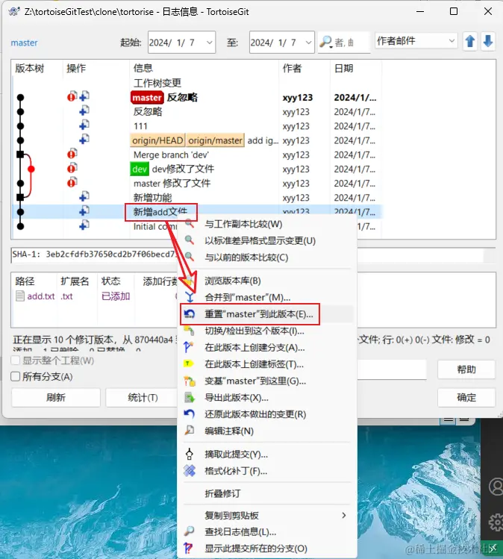Screen dimensions: 503x559
Task: Expand the 复制到剪贴板 submenu arrow
Action: [x=343, y=515]
